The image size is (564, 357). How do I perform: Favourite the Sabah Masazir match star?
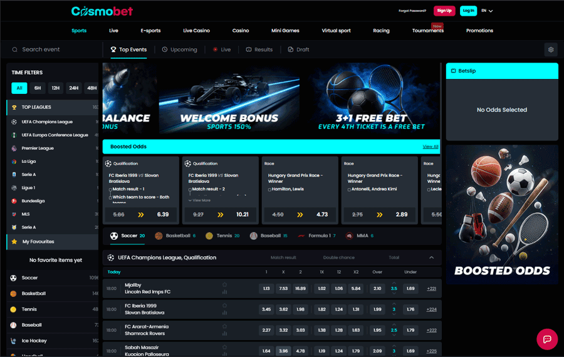click(224, 348)
